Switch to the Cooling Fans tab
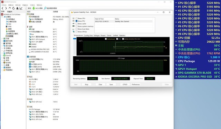 click(88, 36)
